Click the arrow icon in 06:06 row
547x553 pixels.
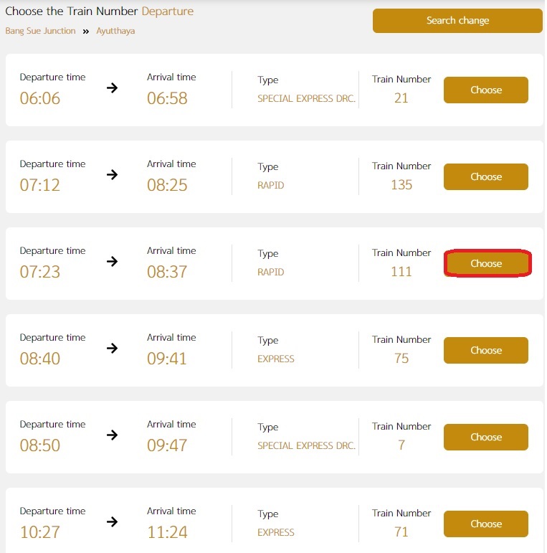[112, 88]
